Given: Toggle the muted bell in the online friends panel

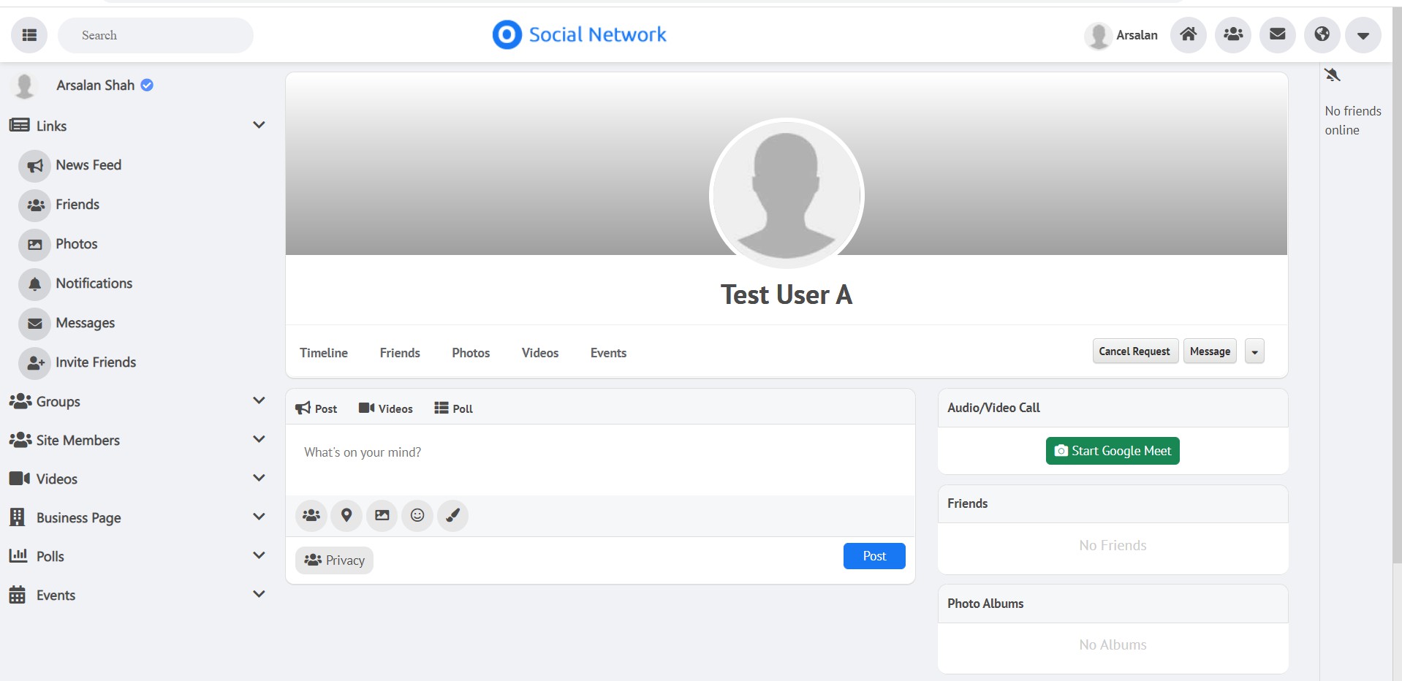Looking at the screenshot, I should point(1333,75).
